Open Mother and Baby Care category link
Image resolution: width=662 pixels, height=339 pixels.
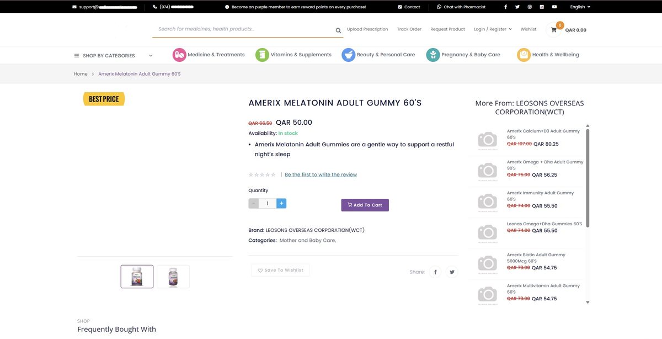[308, 240]
